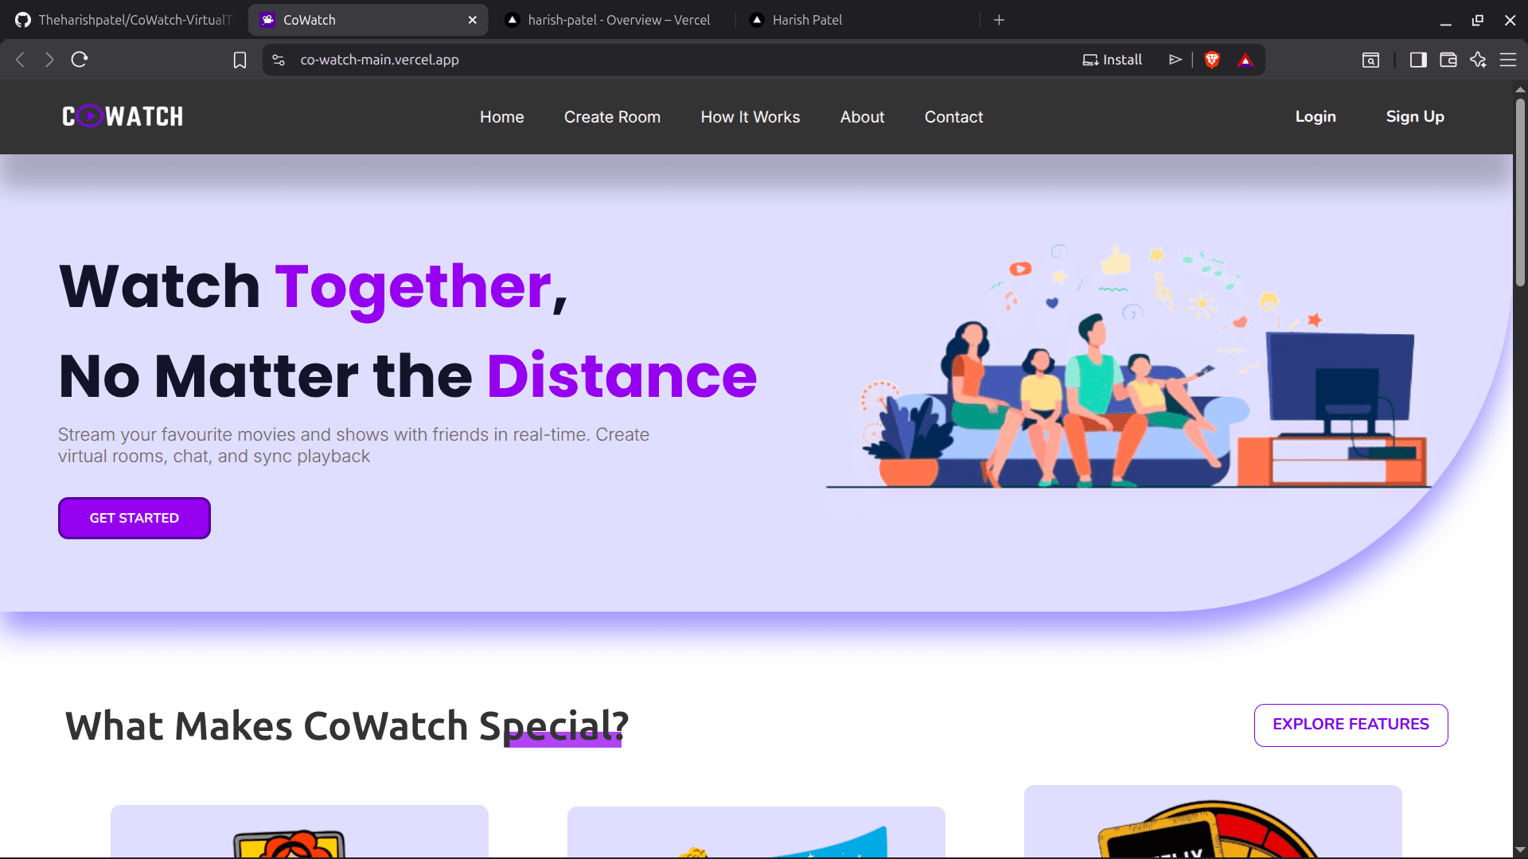Toggle the browser sidebar panel
Image resolution: width=1528 pixels, height=859 pixels.
[x=1418, y=60]
